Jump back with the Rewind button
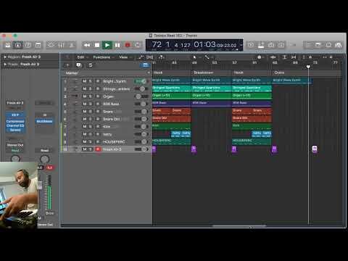The height and width of the screenshot is (261, 348). (87, 45)
